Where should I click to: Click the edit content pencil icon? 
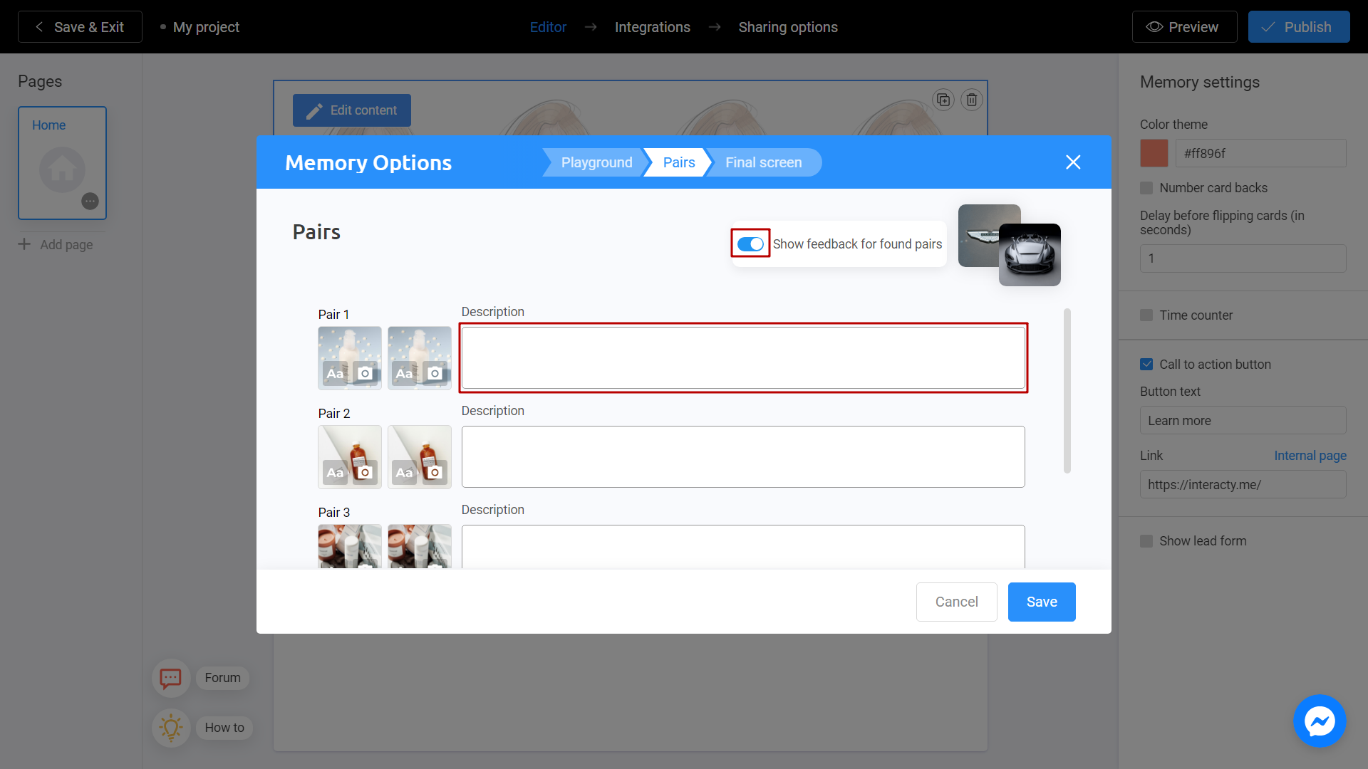click(x=315, y=111)
